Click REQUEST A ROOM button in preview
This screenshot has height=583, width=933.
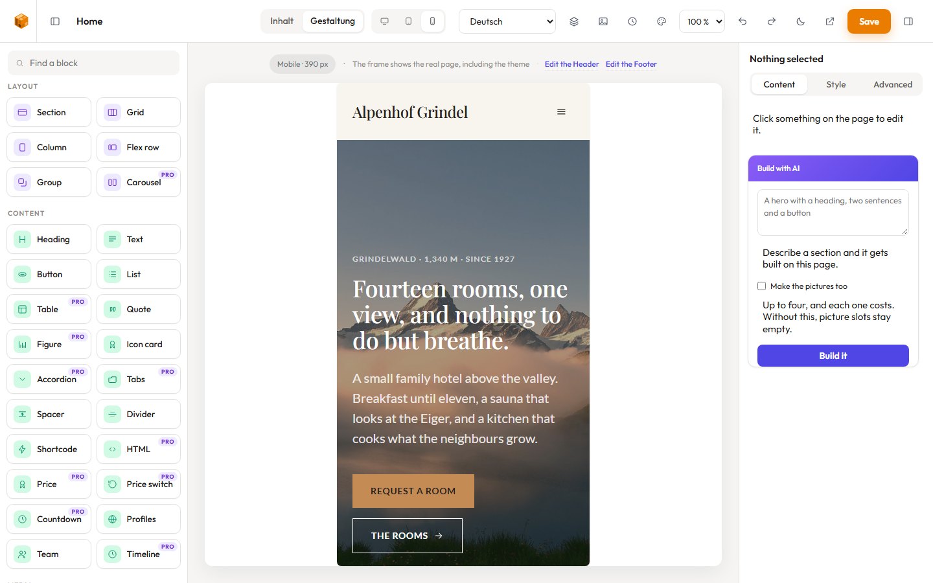[413, 491]
